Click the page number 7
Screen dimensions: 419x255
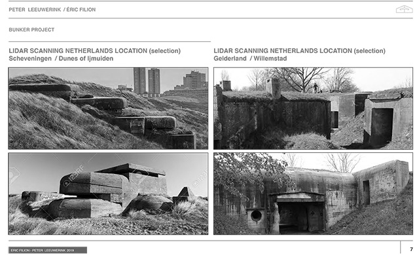(411, 249)
